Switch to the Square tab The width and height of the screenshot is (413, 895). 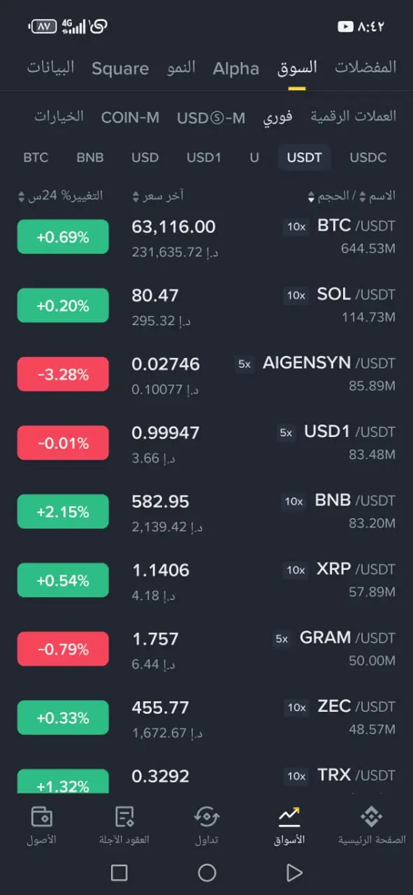click(x=120, y=69)
